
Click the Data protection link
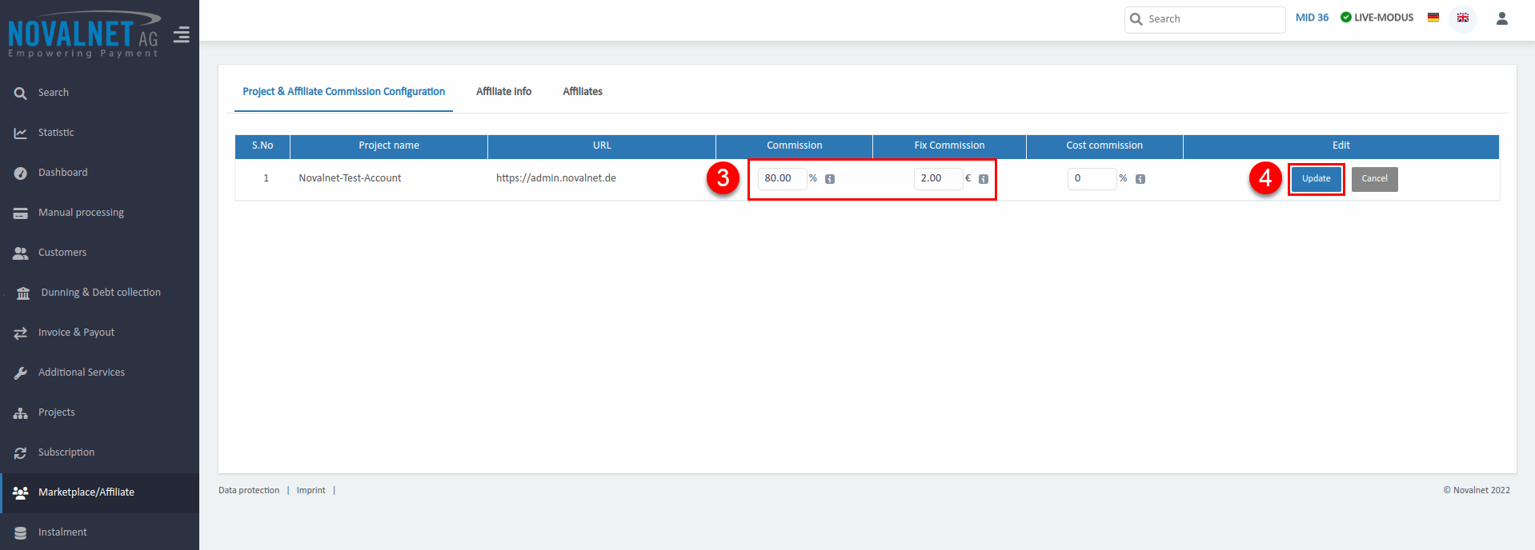(x=249, y=491)
